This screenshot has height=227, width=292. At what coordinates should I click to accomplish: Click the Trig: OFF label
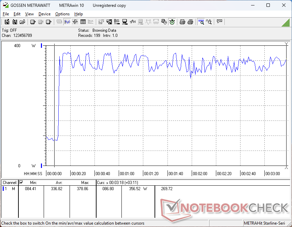[9, 30]
